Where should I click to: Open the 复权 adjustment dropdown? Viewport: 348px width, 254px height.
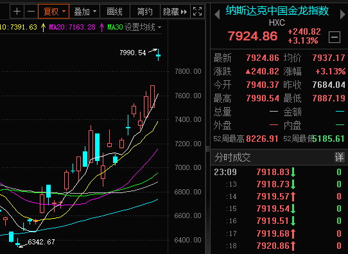click(54, 12)
